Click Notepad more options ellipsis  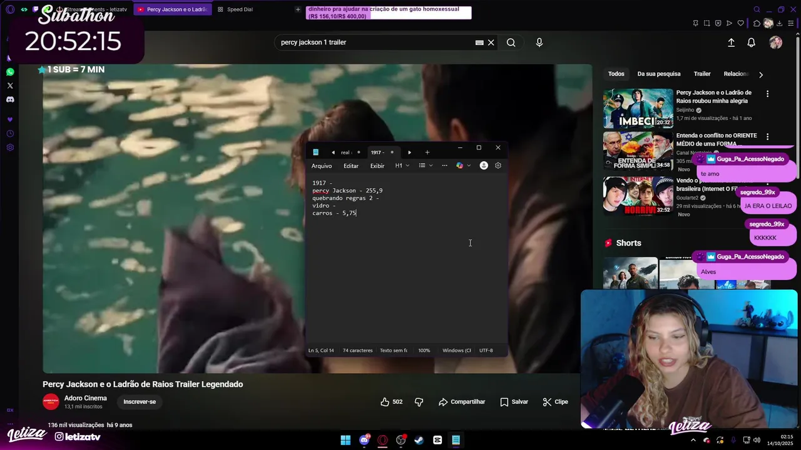tap(444, 166)
